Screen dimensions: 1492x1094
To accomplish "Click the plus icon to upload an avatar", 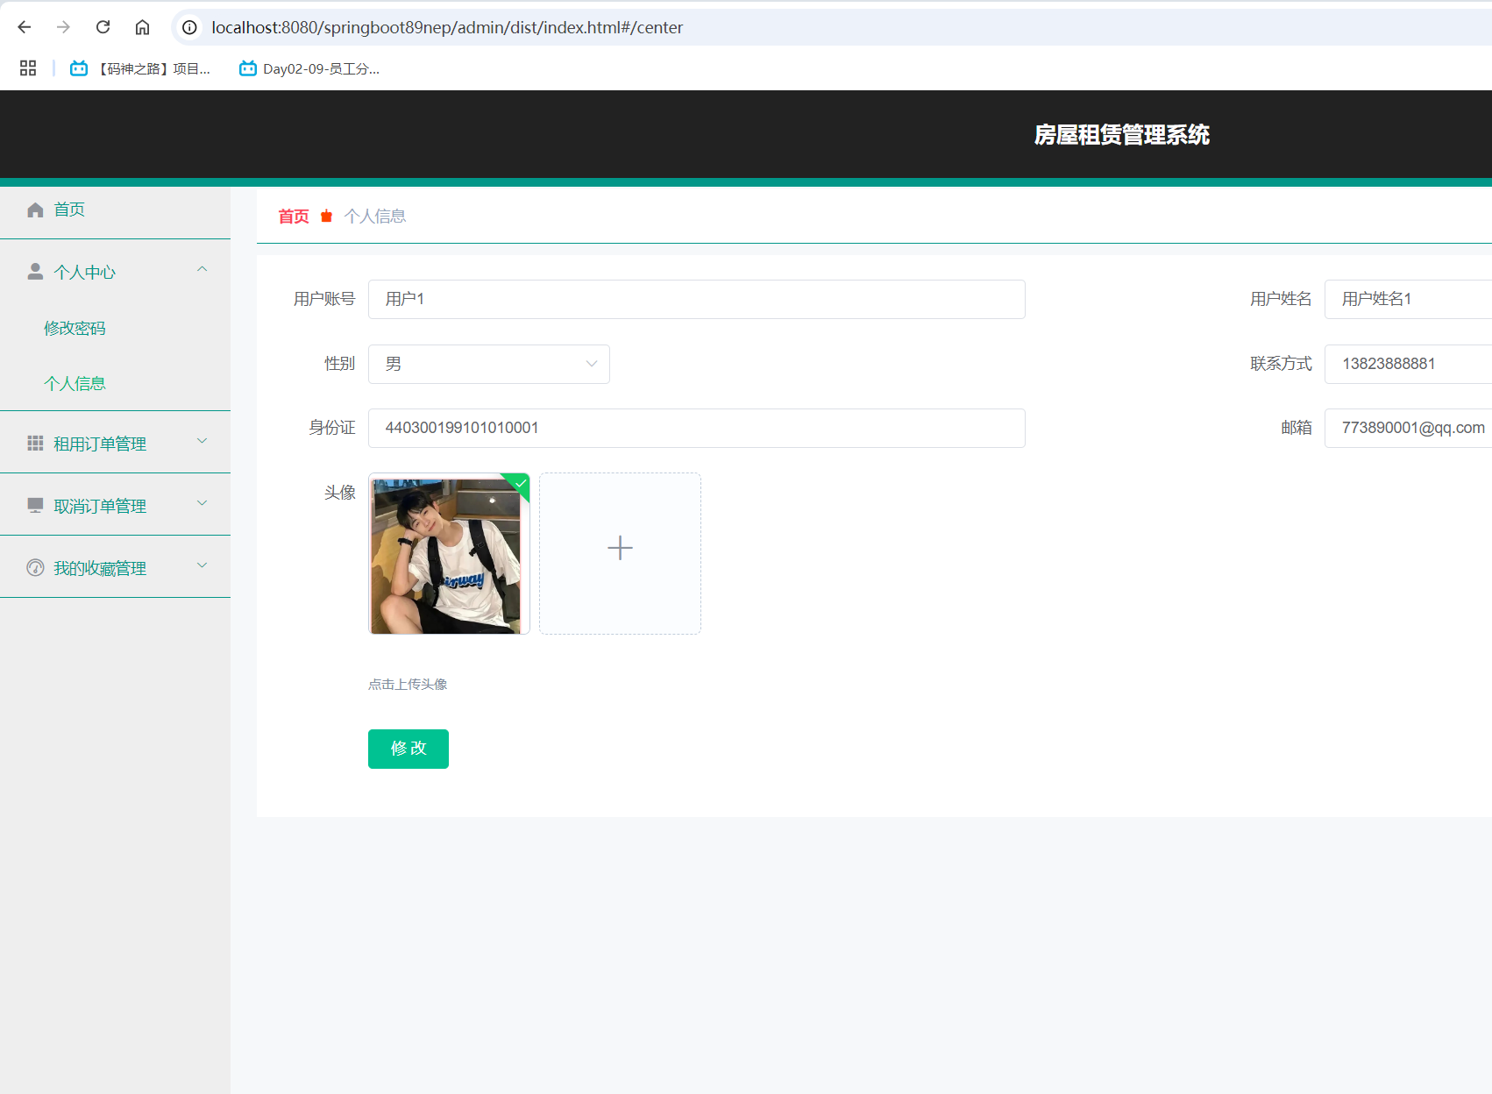I will [620, 549].
